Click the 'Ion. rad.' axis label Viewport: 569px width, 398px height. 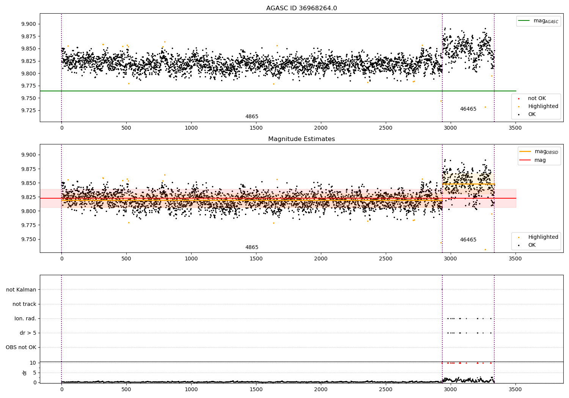coord(25,318)
